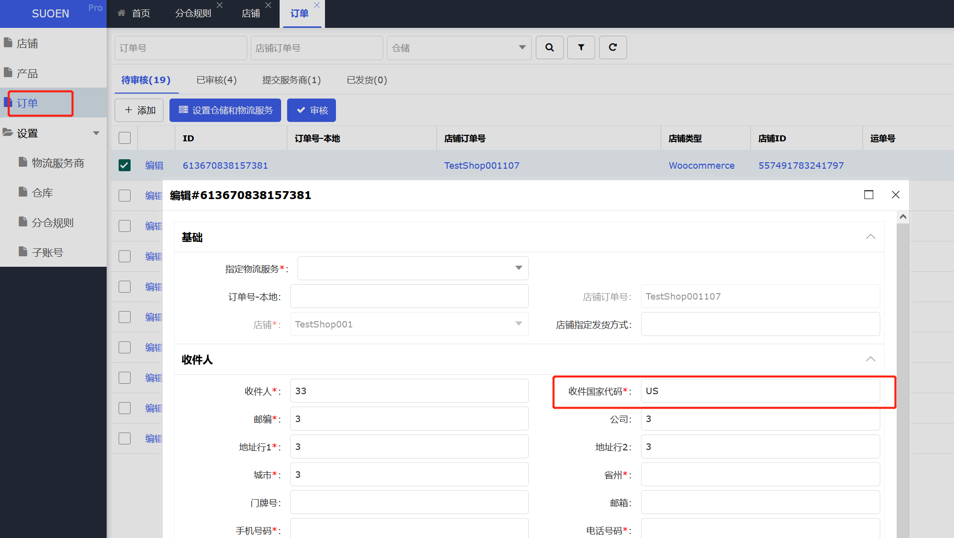This screenshot has width=954, height=538.
Task: Select 订单 in the sidebar
Action: 53,103
